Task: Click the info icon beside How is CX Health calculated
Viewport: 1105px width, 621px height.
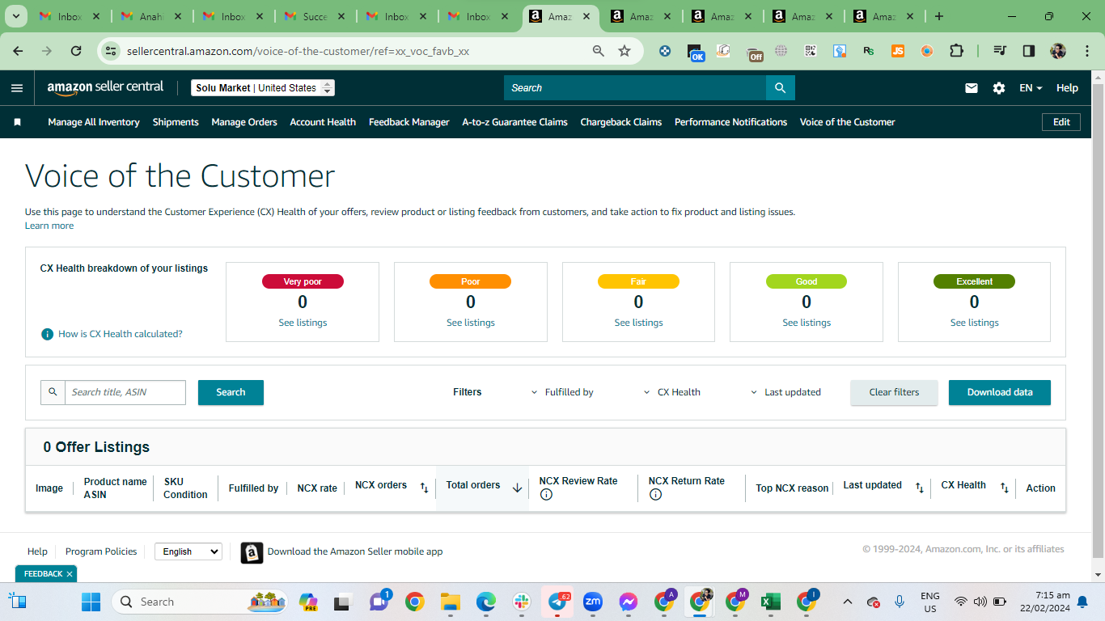Action: pyautogui.click(x=48, y=334)
